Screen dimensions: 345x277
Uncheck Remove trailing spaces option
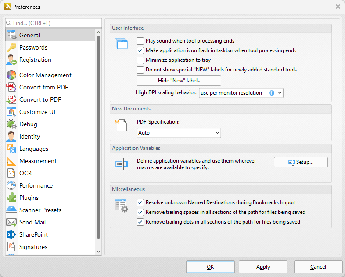pos(140,212)
